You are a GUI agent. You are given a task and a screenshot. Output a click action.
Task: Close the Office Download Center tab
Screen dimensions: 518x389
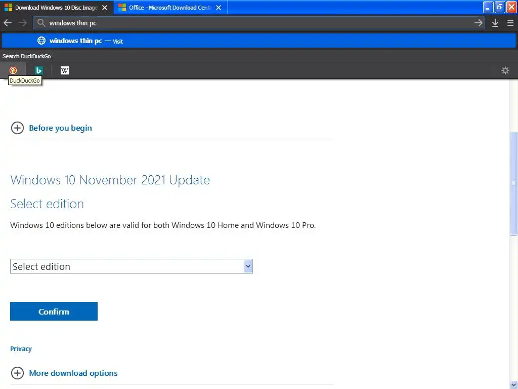point(219,7)
